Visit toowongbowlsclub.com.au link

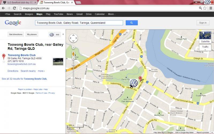(22, 64)
